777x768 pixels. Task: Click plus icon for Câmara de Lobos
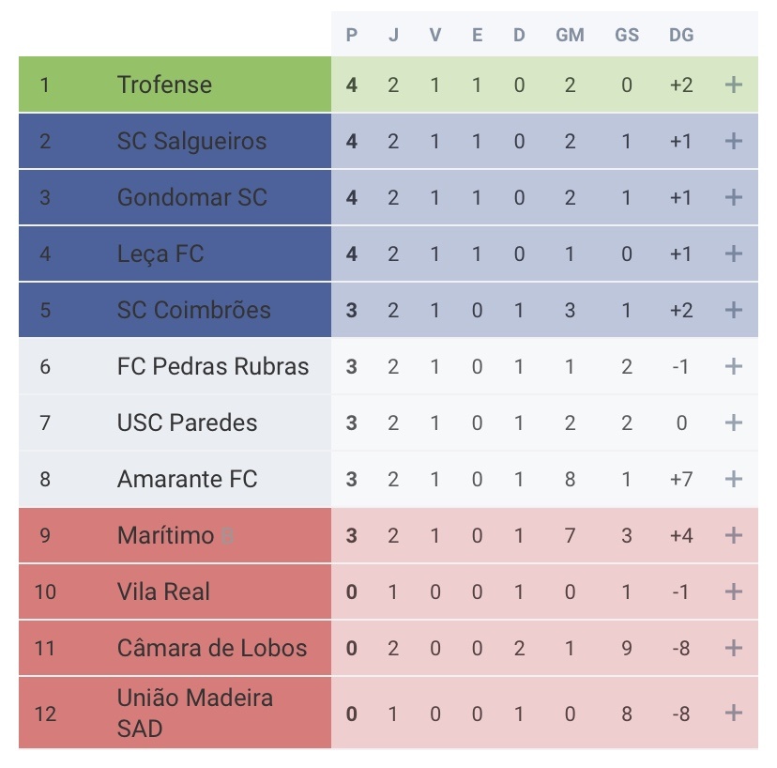(733, 648)
